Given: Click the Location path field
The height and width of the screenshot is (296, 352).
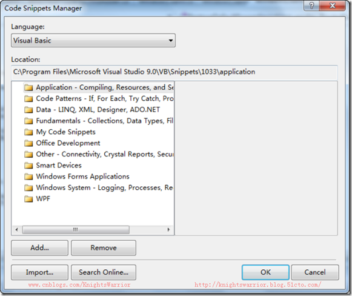Looking at the screenshot, I should 174,72.
